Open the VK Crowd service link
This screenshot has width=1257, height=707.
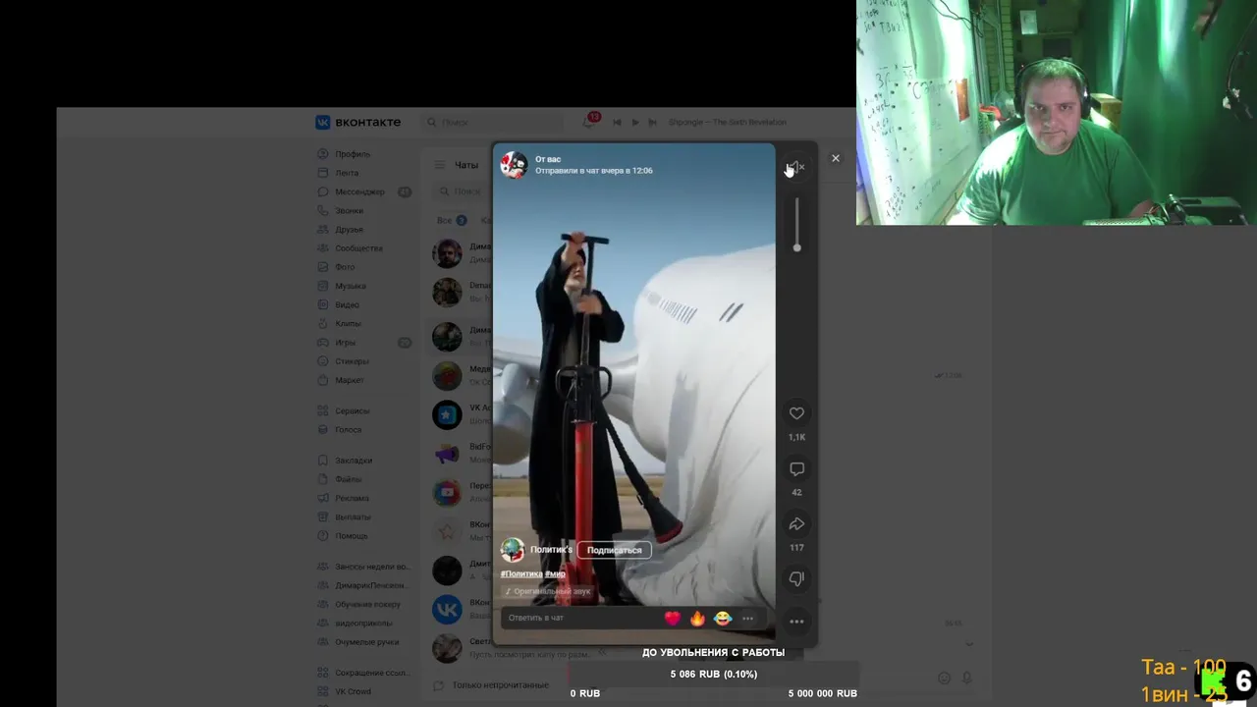353,691
